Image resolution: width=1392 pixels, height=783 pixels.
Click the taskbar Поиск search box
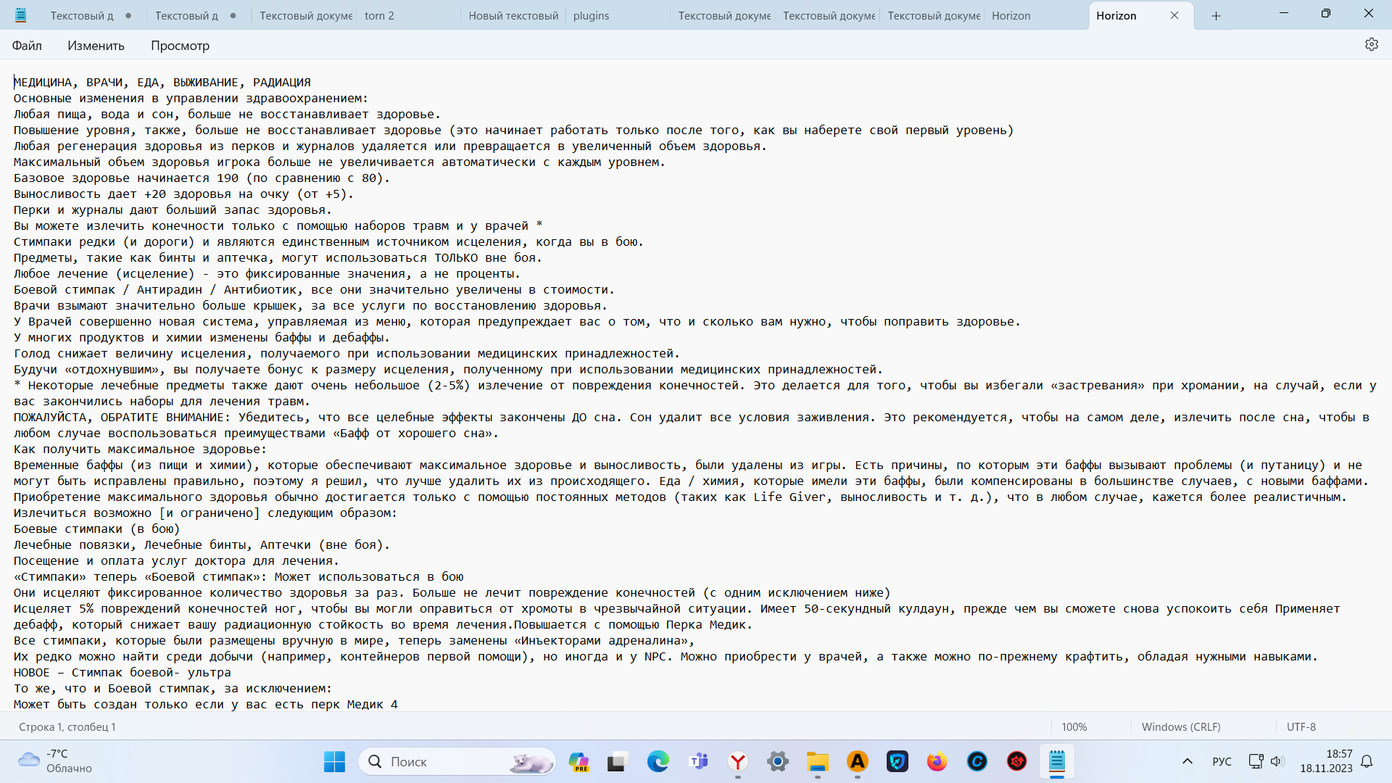457,761
